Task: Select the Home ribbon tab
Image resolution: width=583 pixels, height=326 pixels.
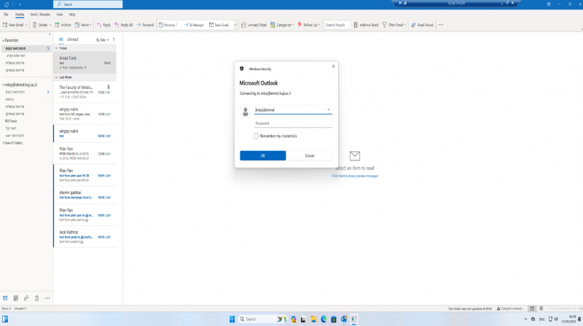Action: point(20,15)
